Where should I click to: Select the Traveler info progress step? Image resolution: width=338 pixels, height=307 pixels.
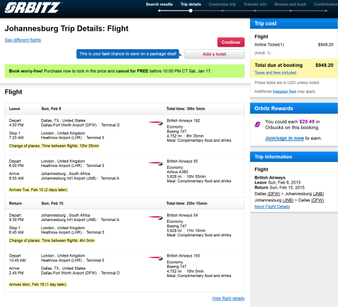(255, 4)
